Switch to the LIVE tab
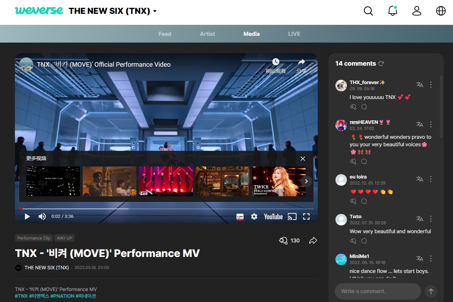This screenshot has width=453, height=302. (294, 34)
